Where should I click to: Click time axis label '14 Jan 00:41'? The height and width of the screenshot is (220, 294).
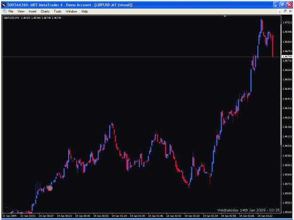click(83, 216)
